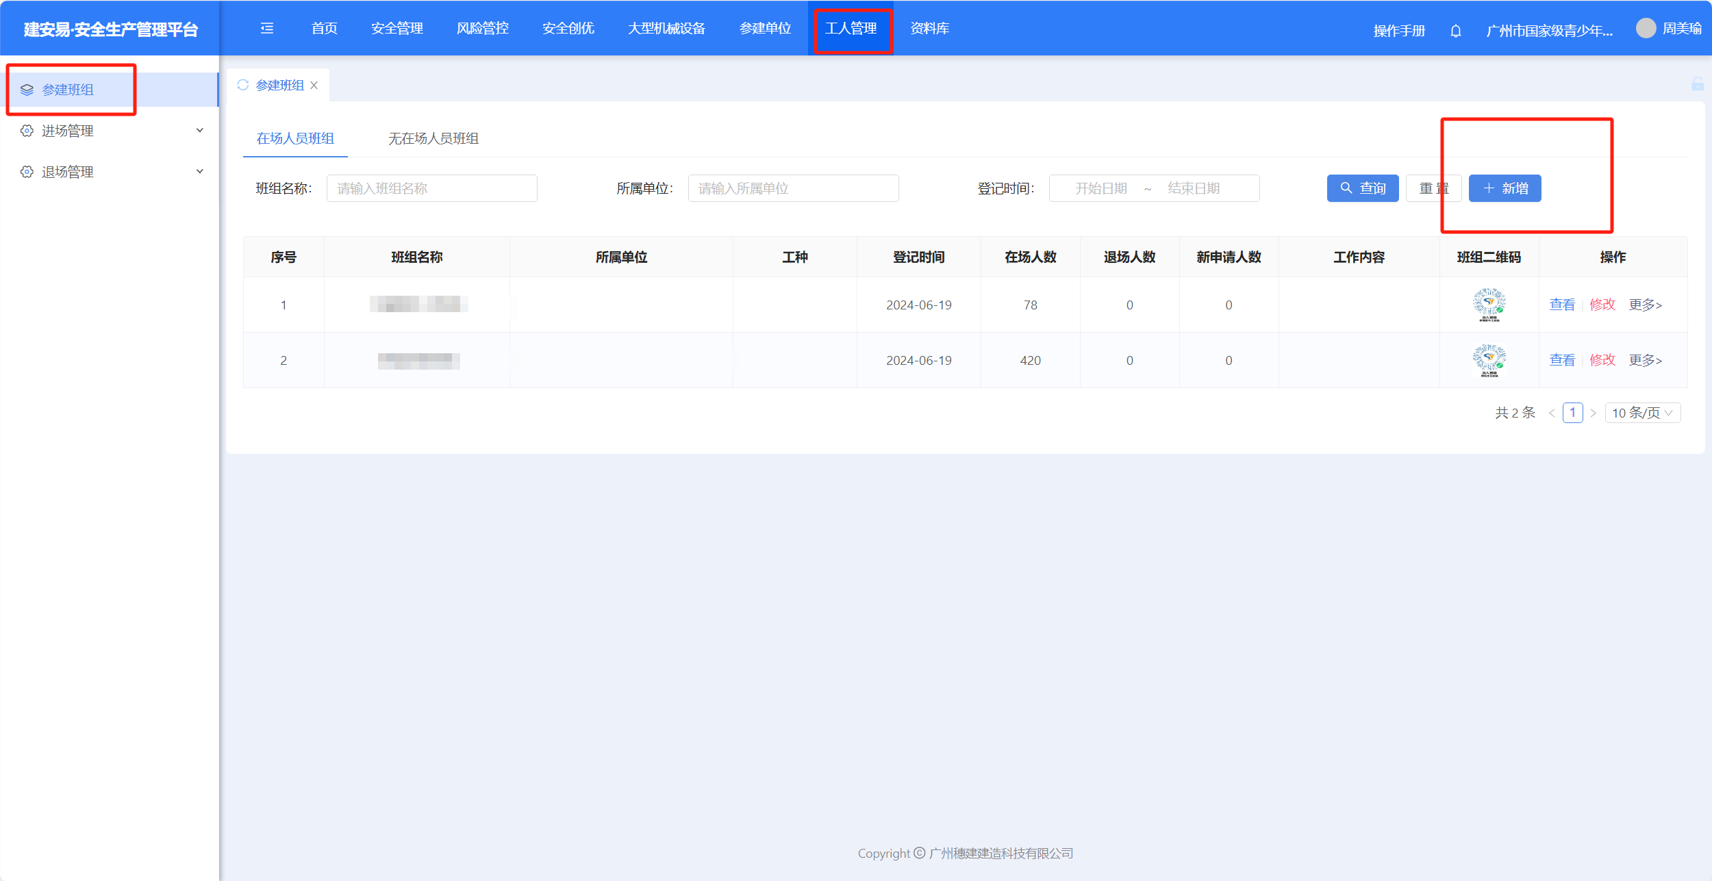Click the 查询 search button
This screenshot has height=881, width=1712.
1362,188
